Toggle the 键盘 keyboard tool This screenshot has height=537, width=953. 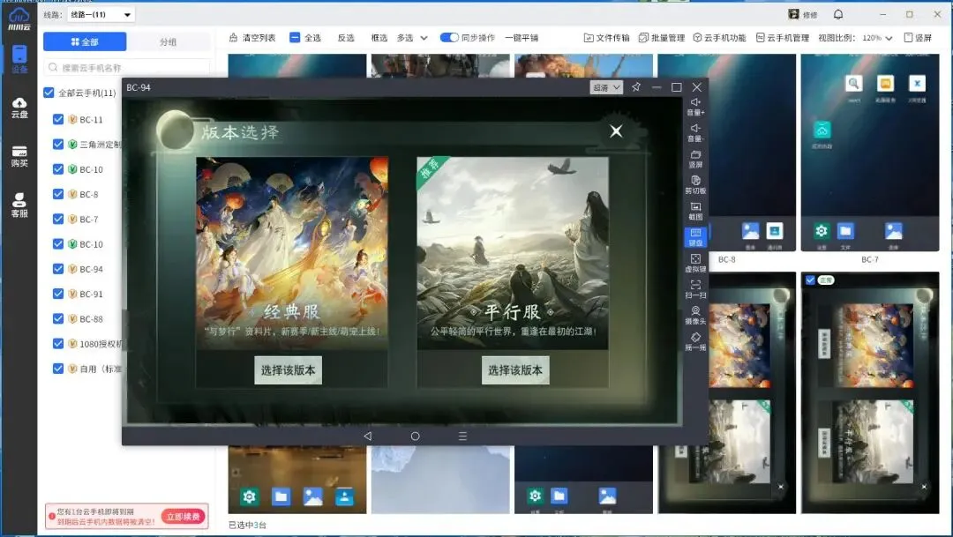695,237
